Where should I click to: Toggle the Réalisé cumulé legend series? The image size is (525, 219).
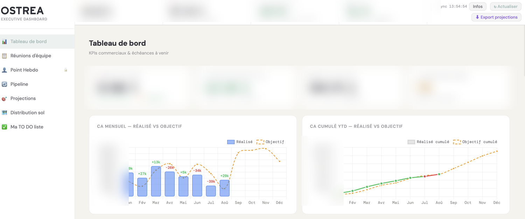428,142
